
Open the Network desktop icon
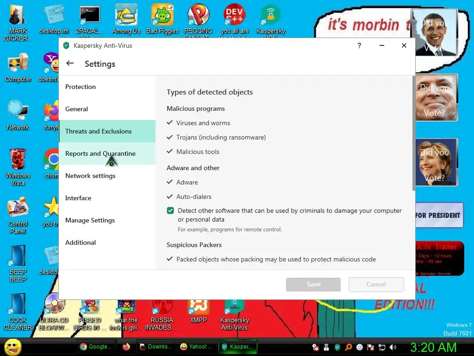[18, 115]
